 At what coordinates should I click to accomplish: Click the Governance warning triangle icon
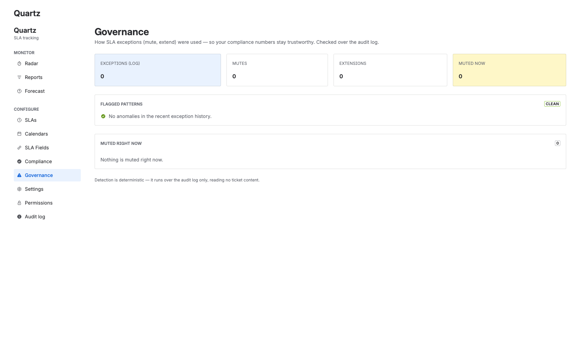19,175
